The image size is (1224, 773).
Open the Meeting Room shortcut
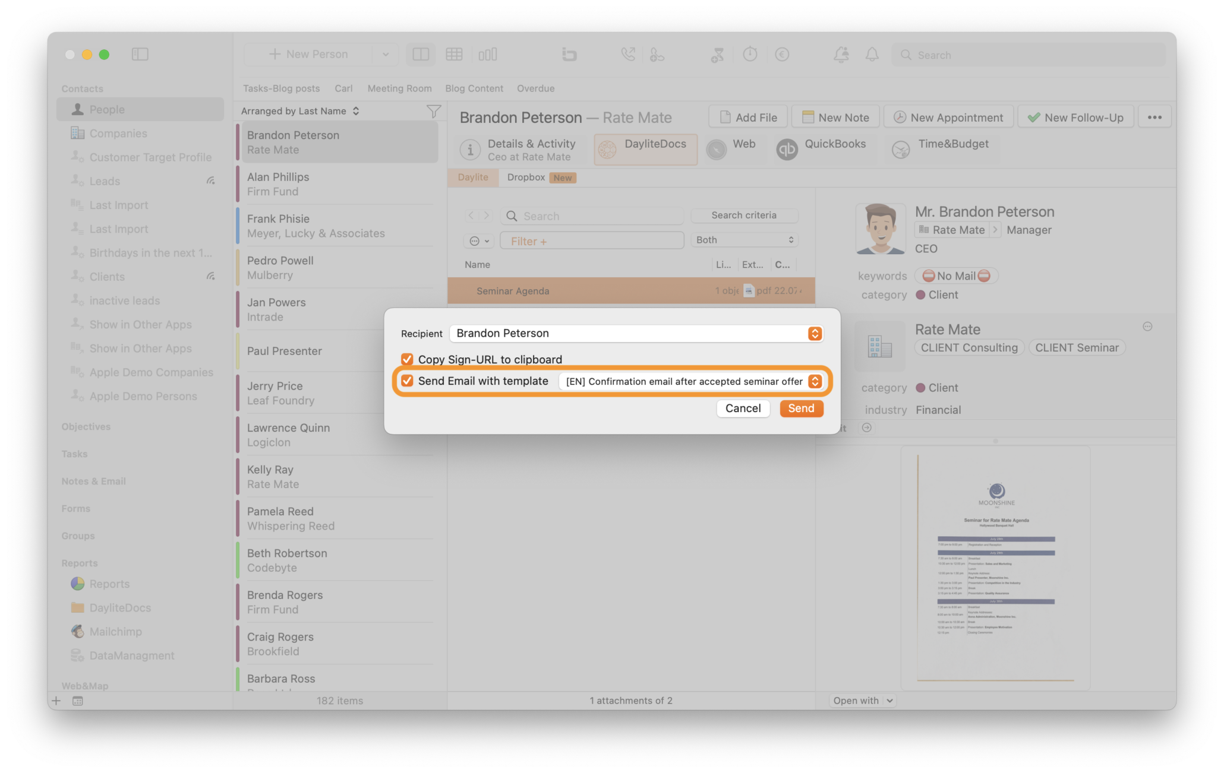point(399,88)
